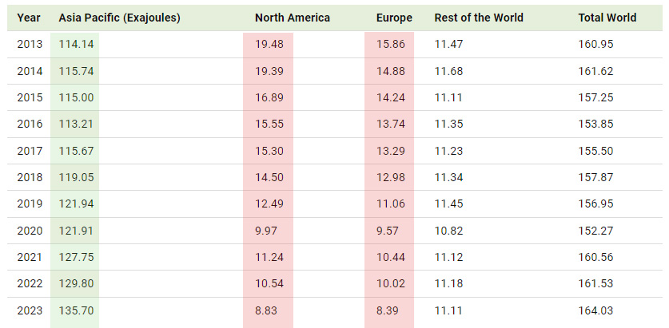669x328 pixels.
Task: Click the 2013 year cell
Action: (x=29, y=45)
